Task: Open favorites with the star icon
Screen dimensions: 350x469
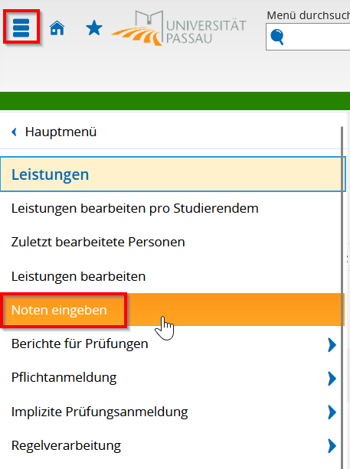Action: 94,28
